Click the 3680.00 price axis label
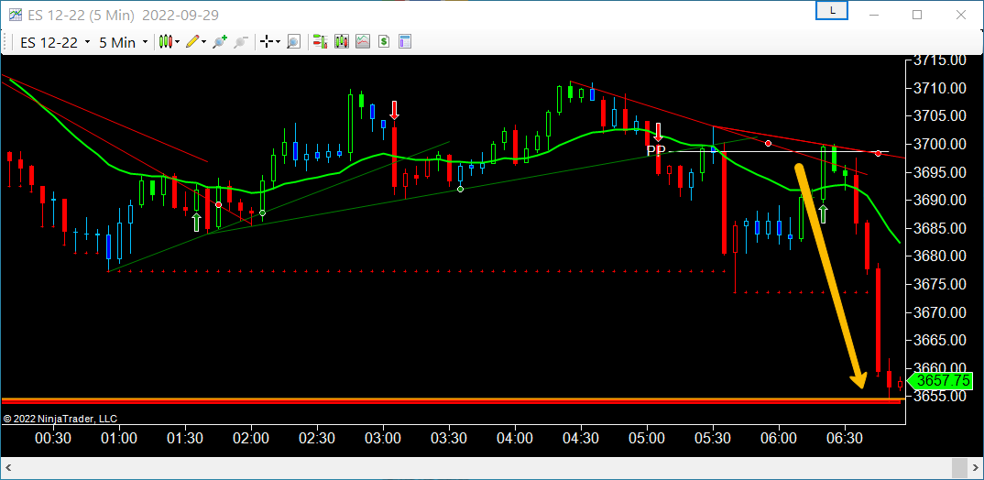Image resolution: width=984 pixels, height=480 pixels. pos(940,256)
